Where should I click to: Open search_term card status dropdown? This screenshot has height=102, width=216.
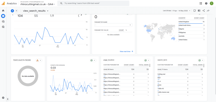click(201, 60)
